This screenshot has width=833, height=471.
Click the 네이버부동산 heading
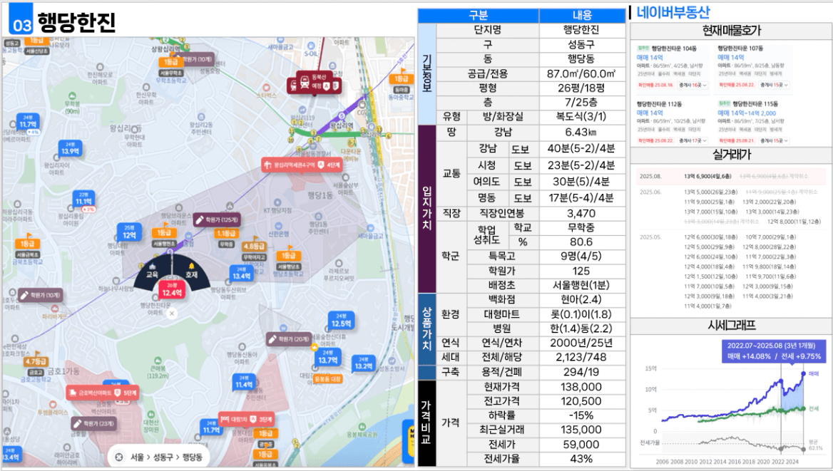click(673, 13)
